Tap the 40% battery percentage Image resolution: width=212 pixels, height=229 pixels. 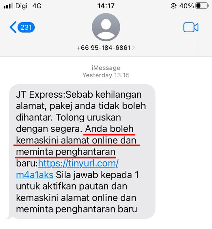pos(187,6)
